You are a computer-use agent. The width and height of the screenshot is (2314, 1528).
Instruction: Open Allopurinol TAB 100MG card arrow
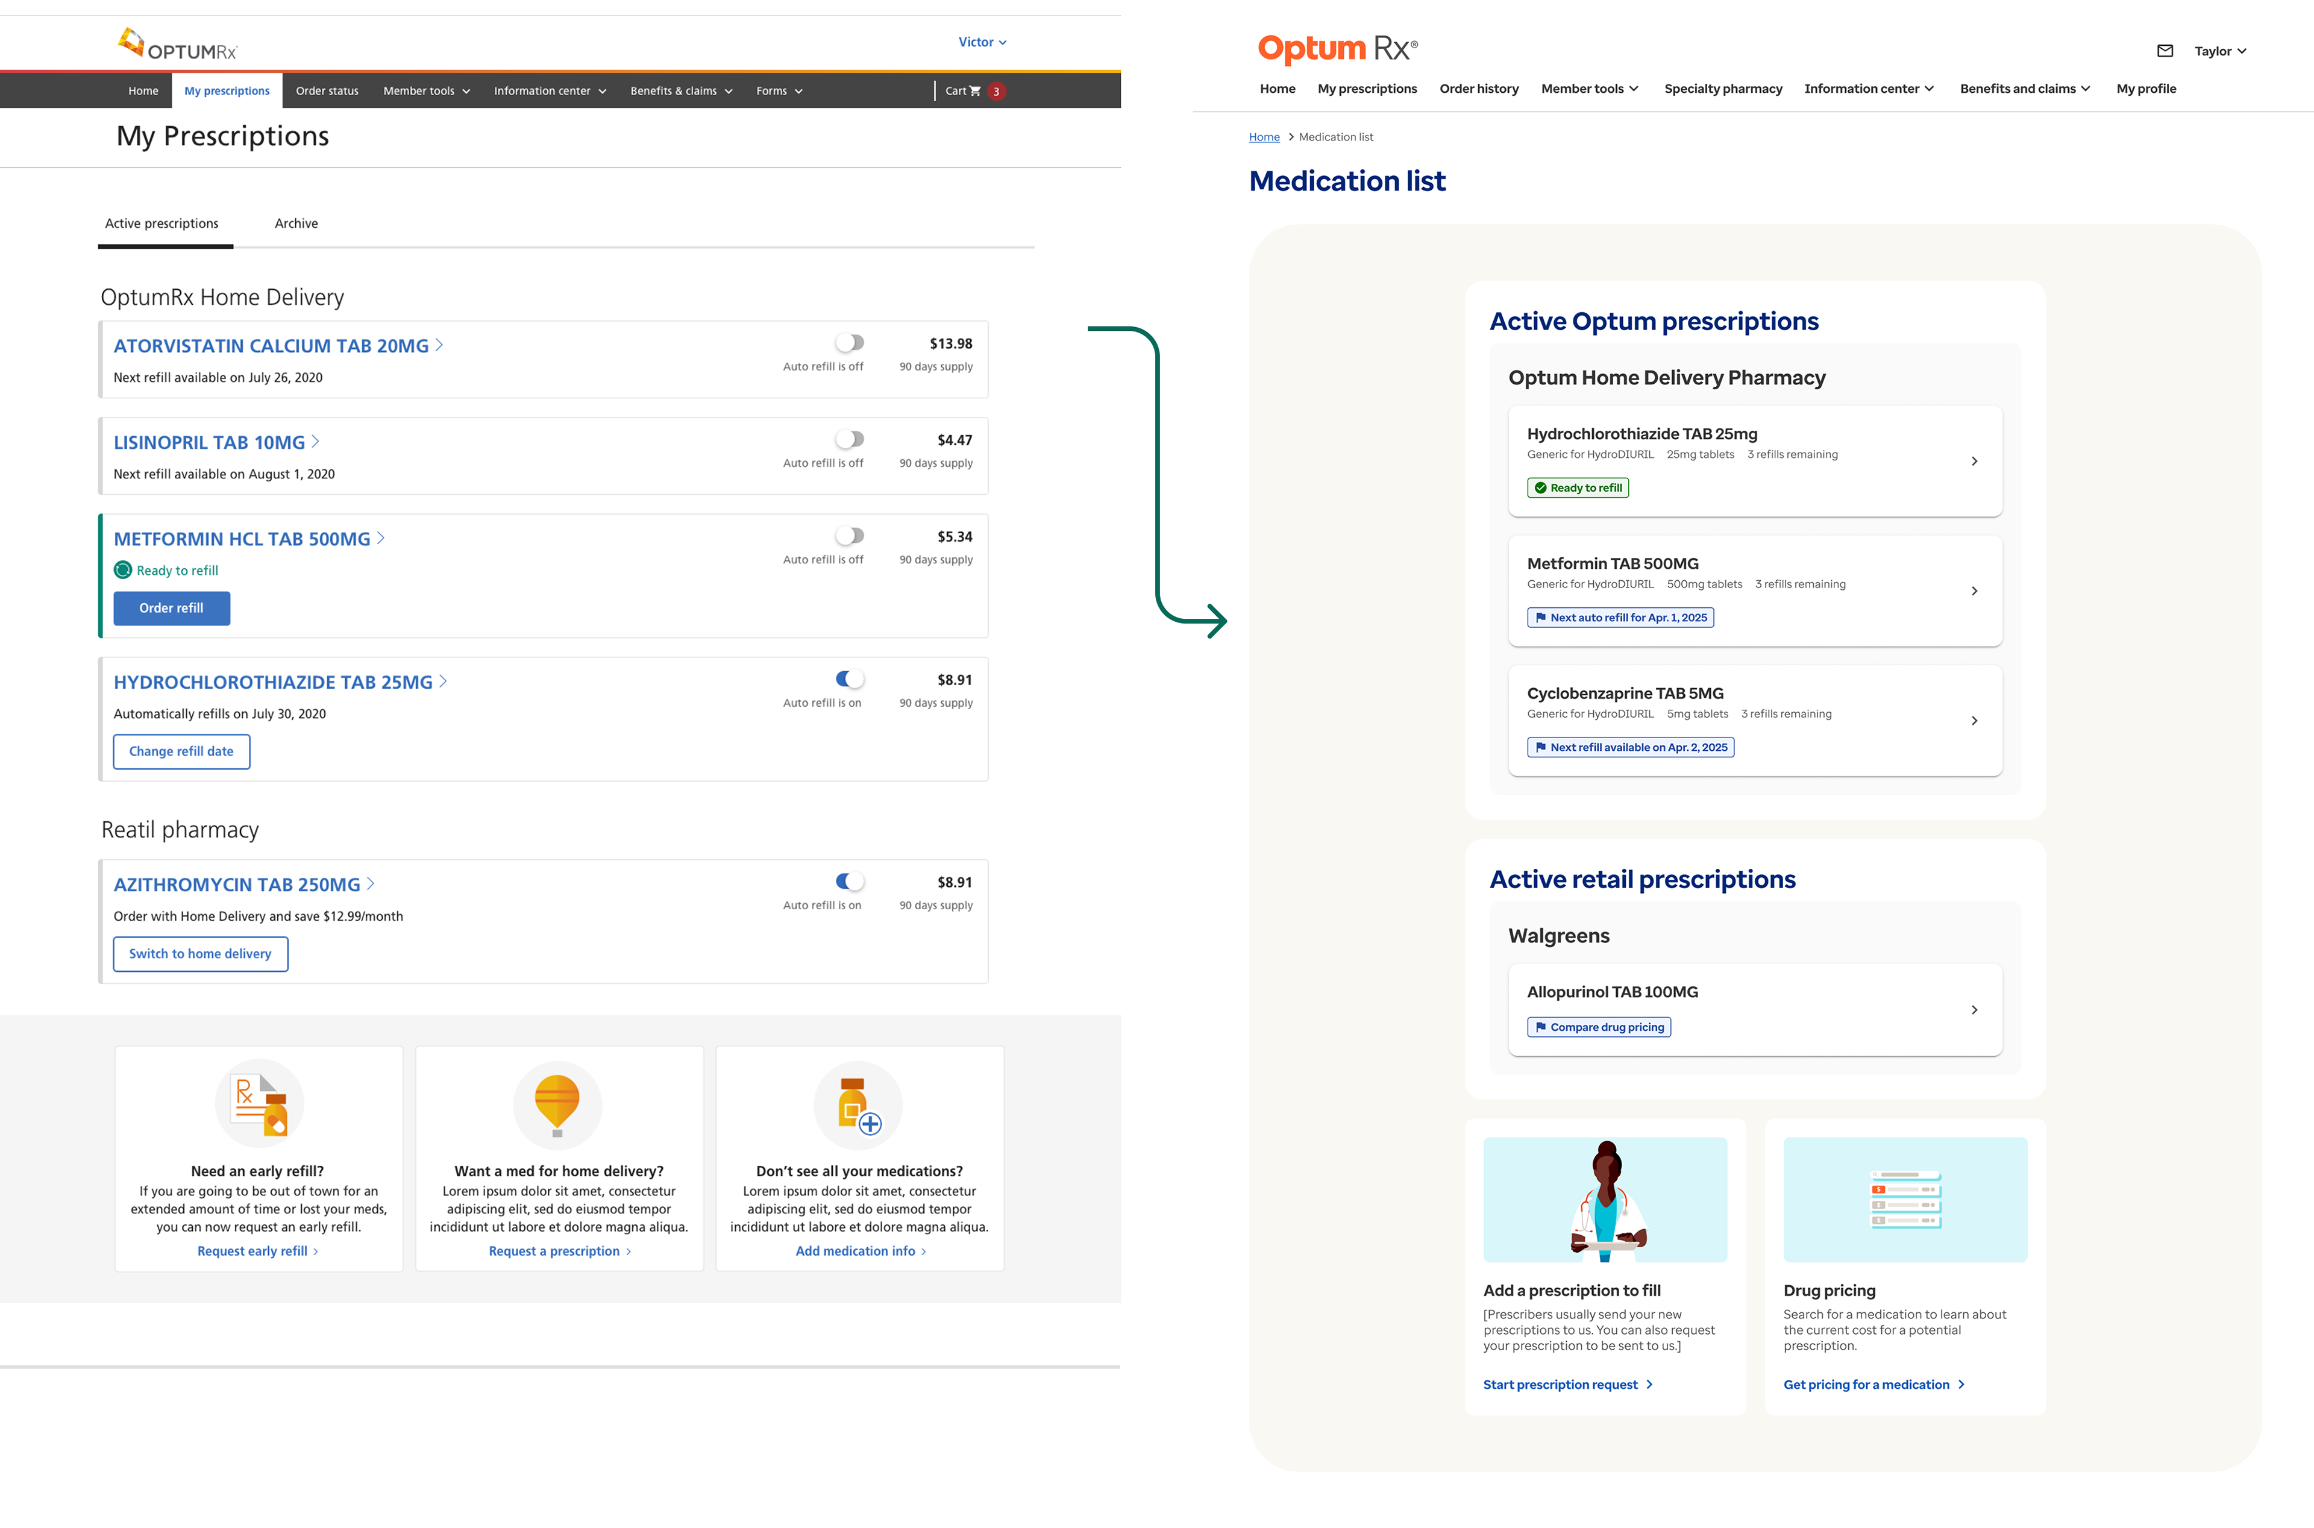point(1974,1010)
